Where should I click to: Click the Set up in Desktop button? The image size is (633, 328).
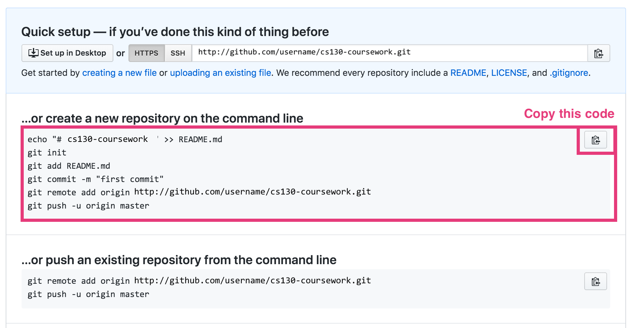coord(67,53)
